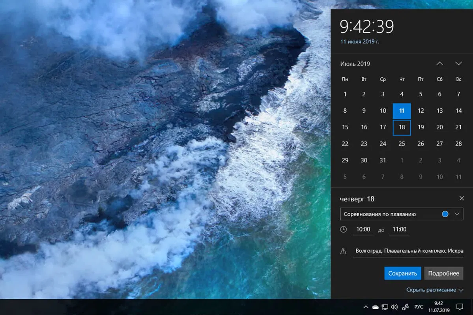Open the Action Center notification icon
This screenshot has width=473, height=315.
point(459,306)
